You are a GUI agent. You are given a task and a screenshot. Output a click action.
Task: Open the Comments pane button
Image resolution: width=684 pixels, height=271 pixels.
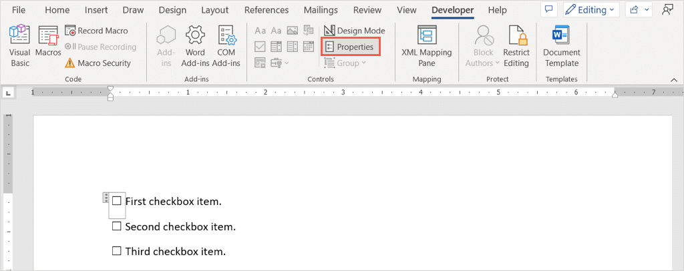click(549, 10)
